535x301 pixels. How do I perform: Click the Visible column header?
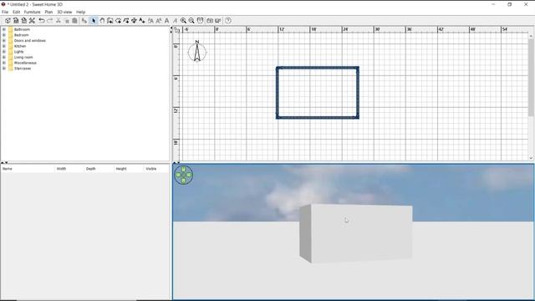point(156,169)
